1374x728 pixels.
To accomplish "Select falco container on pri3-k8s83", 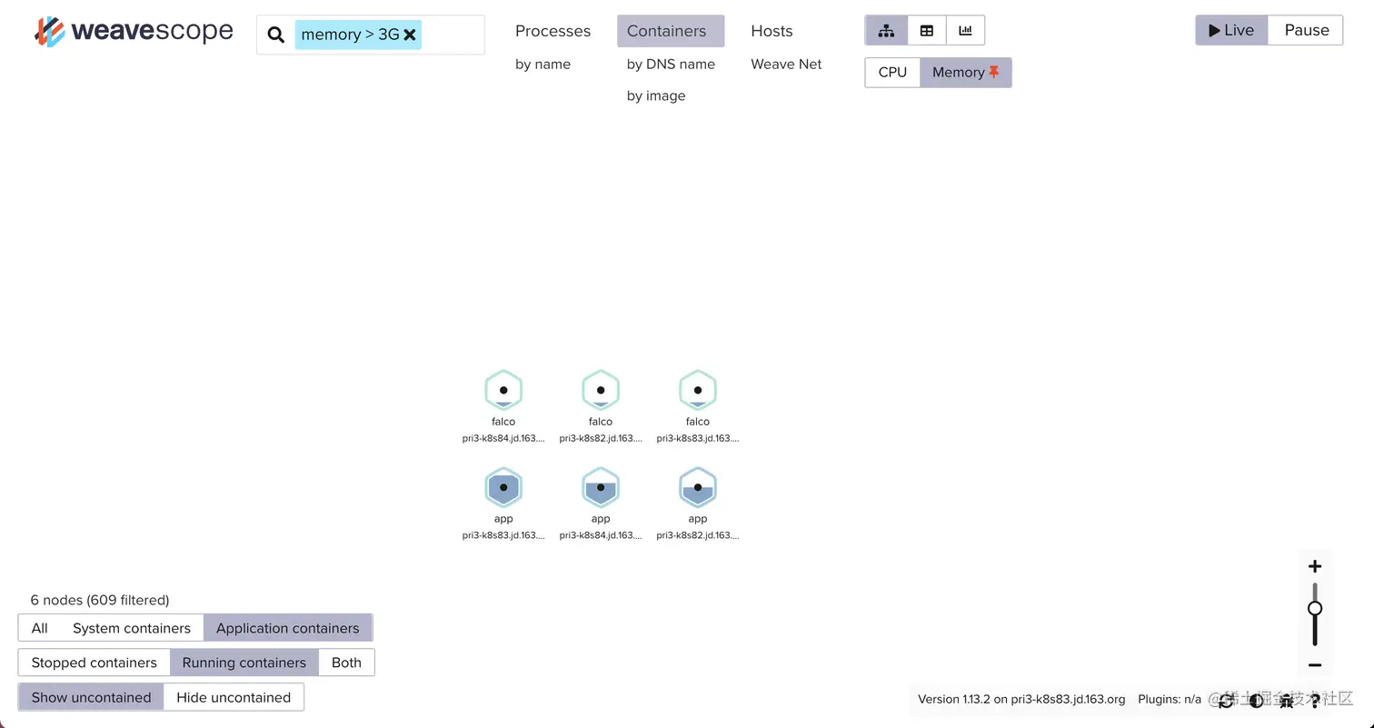I will pyautogui.click(x=698, y=390).
